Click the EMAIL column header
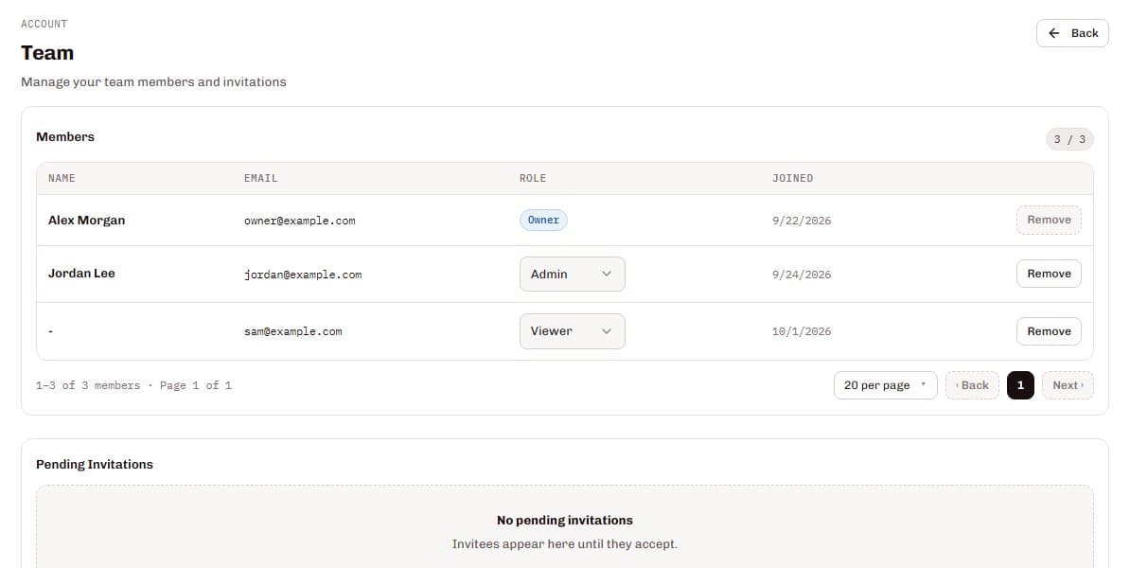Image resolution: width=1130 pixels, height=568 pixels. pos(261,178)
